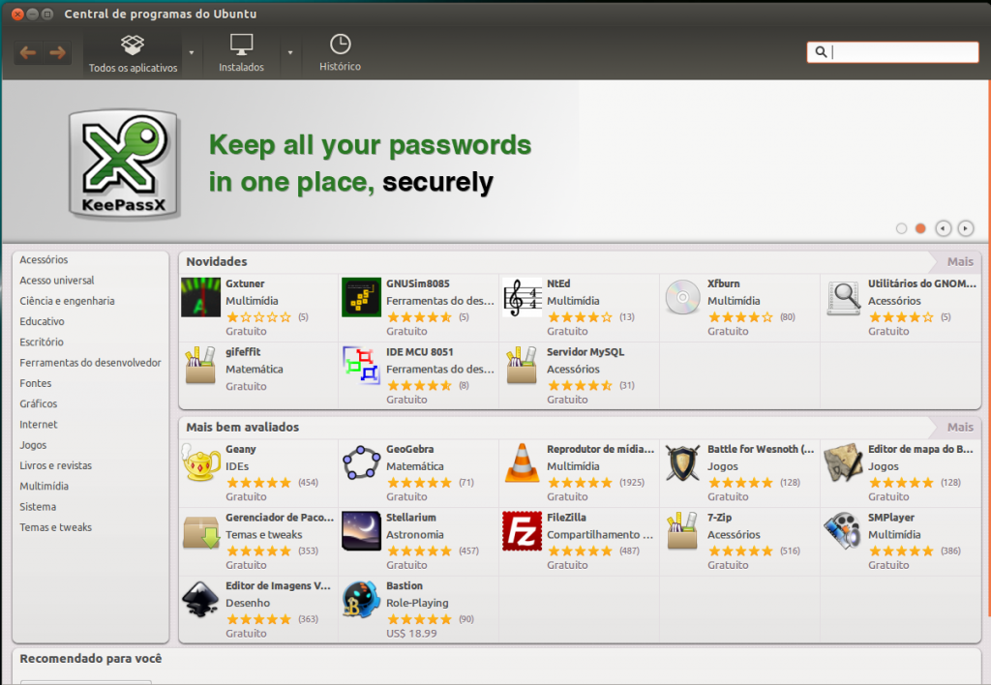This screenshot has height=685, width=991.
Task: Show the next banner slide
Action: click(x=965, y=228)
